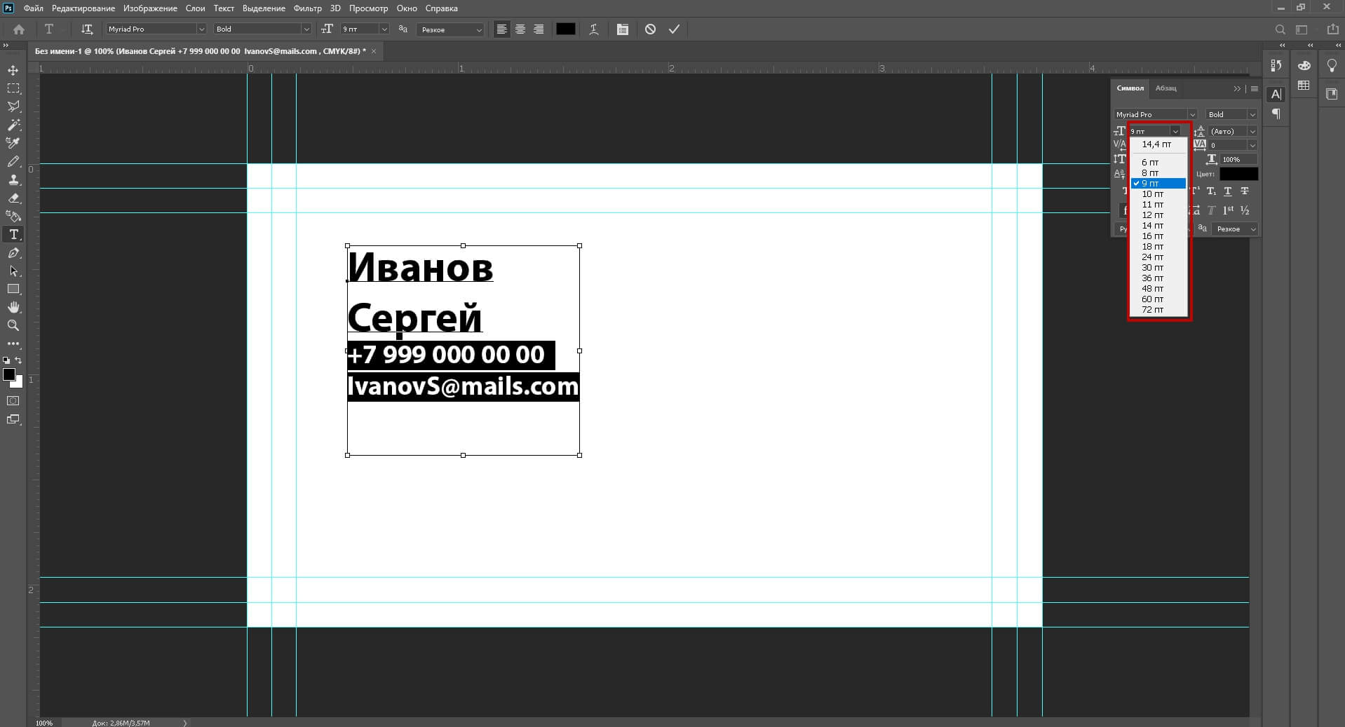Screen dimensions: 1345x727
Task: Select the Move tool
Action: 13,70
